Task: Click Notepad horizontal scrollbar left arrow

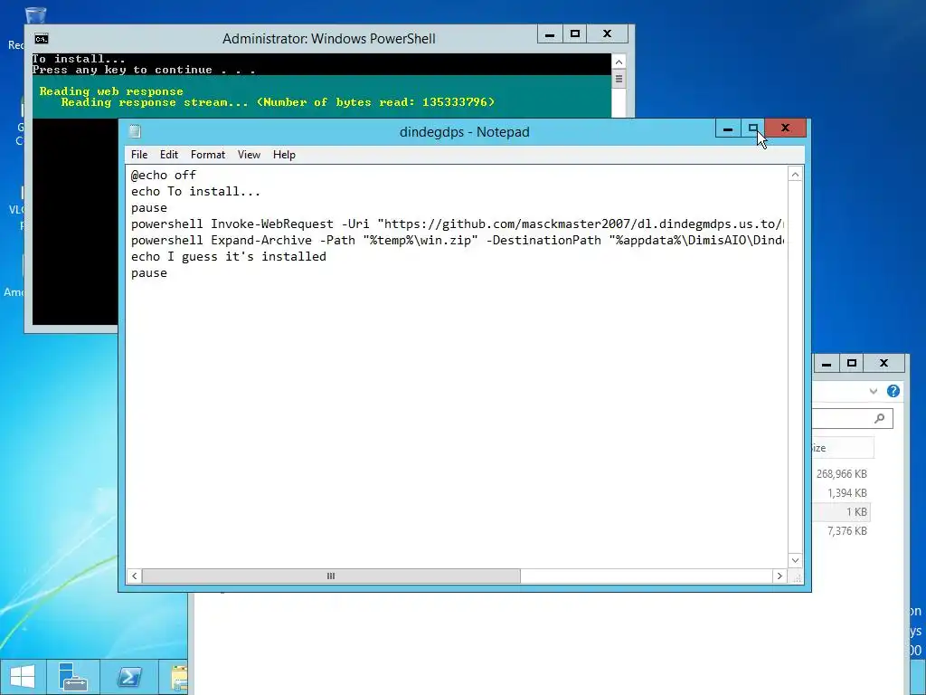Action: [x=134, y=576]
